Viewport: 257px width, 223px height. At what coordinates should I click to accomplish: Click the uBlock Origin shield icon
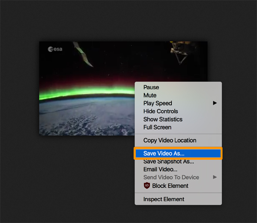(147, 186)
